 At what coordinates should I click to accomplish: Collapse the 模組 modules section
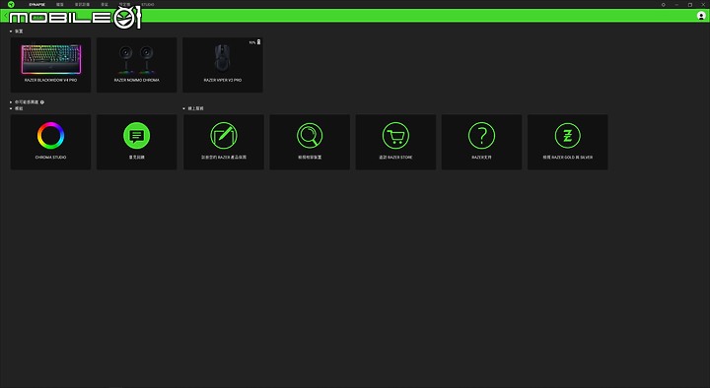pyautogui.click(x=11, y=108)
